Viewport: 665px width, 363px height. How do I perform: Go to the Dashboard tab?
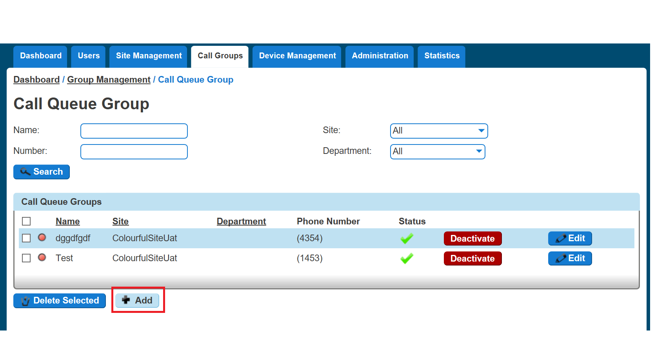tap(40, 56)
